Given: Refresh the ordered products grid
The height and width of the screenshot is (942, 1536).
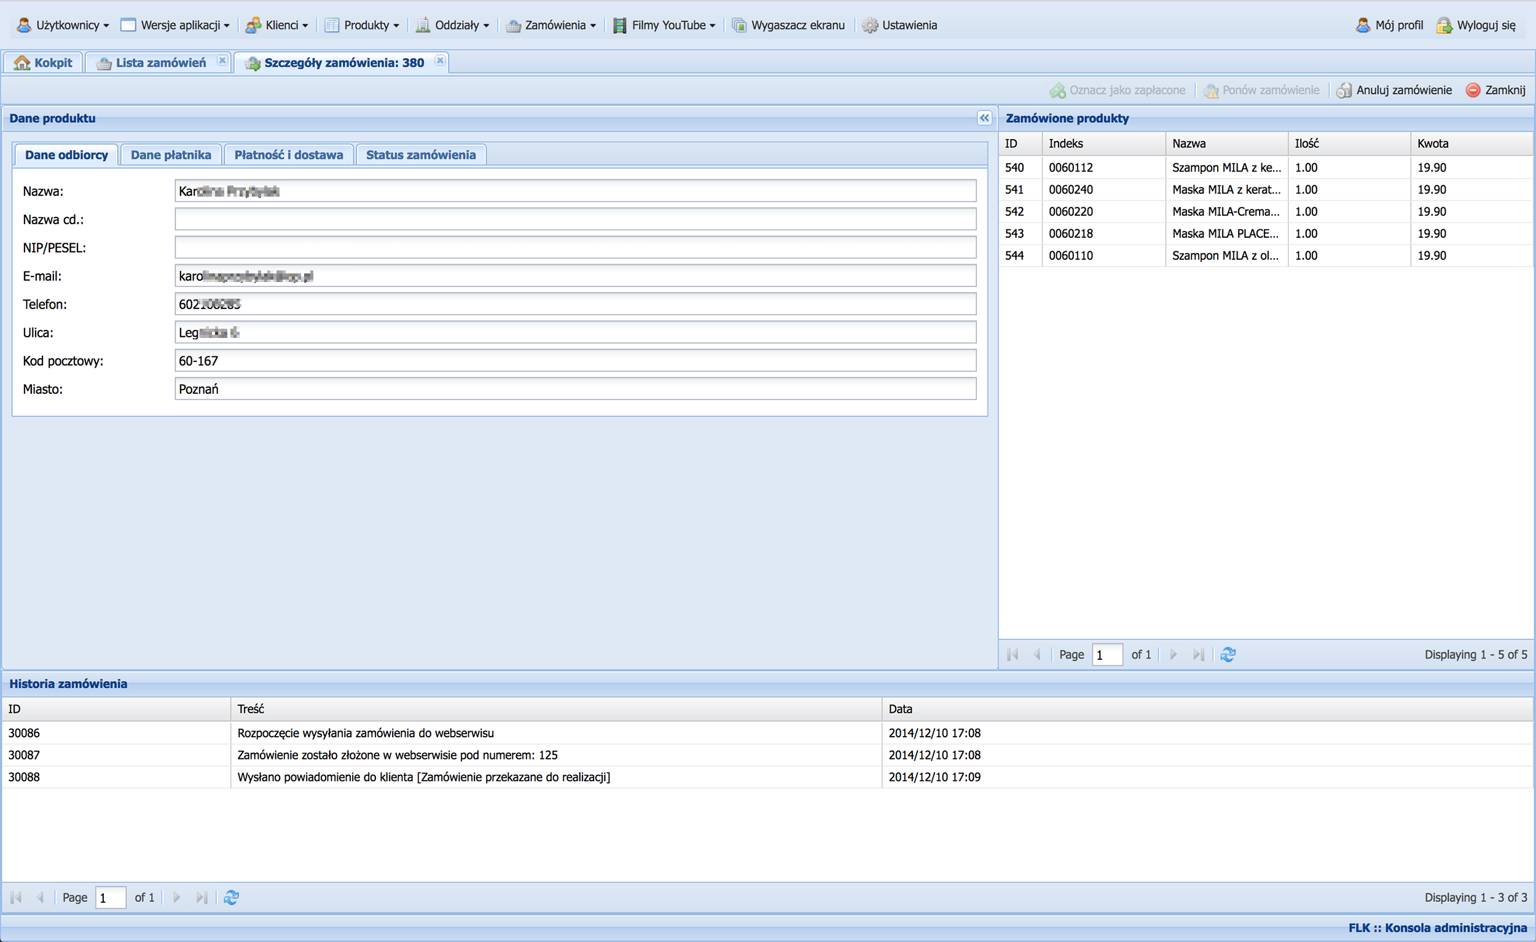Looking at the screenshot, I should 1228,654.
